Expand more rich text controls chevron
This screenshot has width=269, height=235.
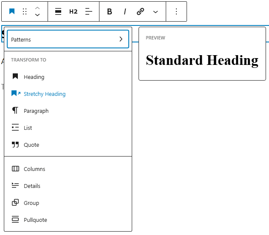tap(156, 12)
